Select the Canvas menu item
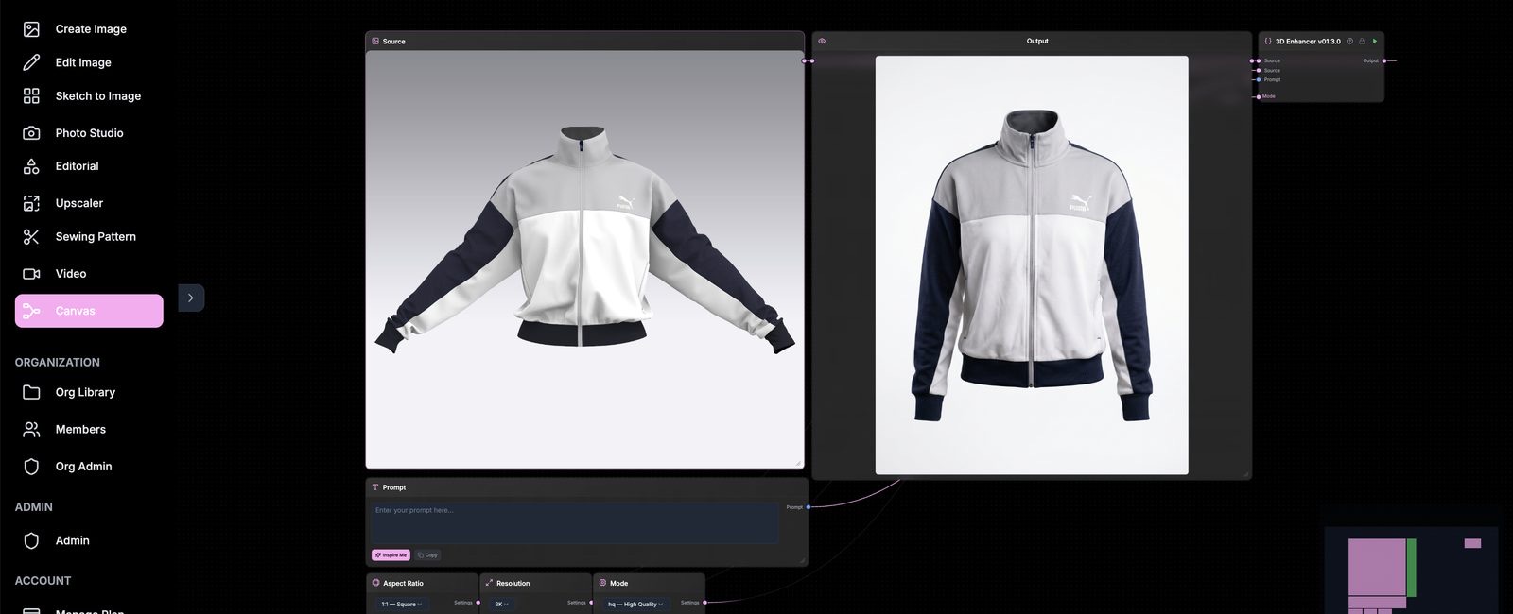 [x=89, y=311]
